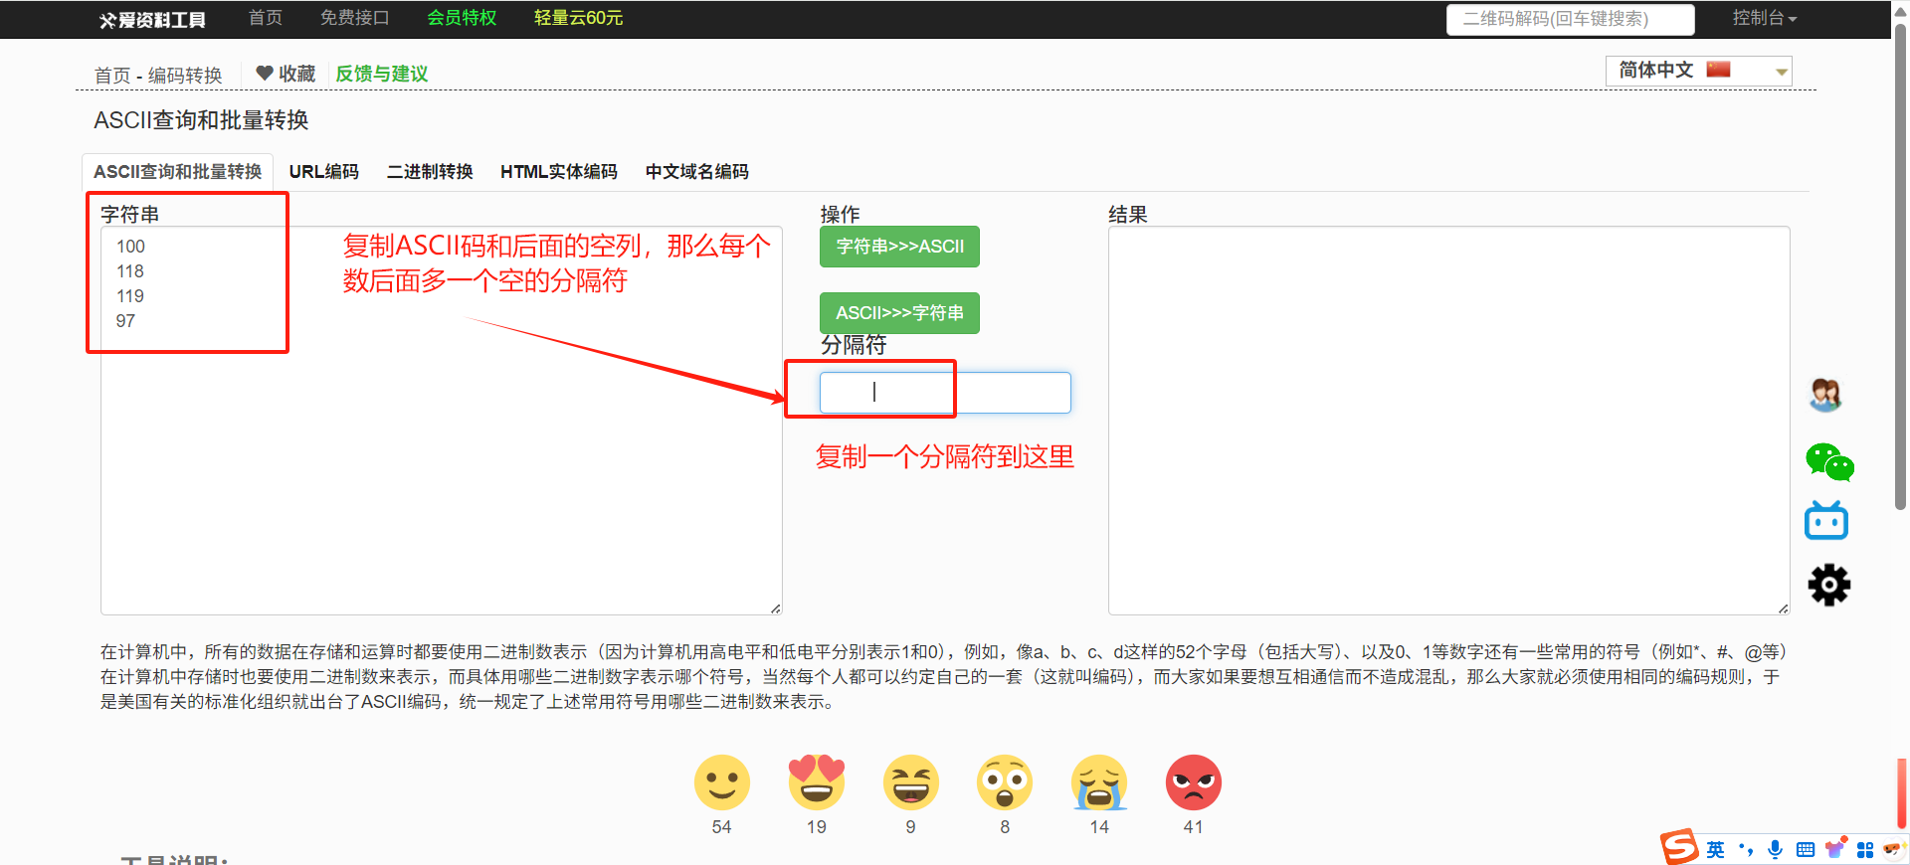React with the laughing squint emoji

tap(911, 782)
